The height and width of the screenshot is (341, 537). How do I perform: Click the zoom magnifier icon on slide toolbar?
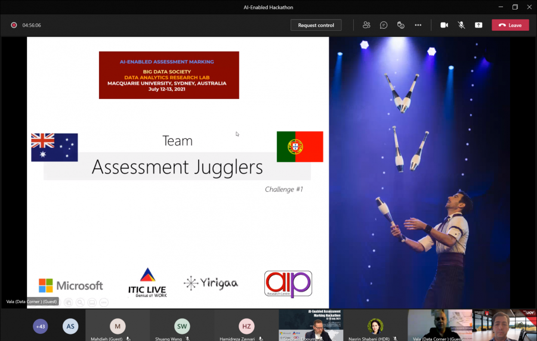point(80,302)
